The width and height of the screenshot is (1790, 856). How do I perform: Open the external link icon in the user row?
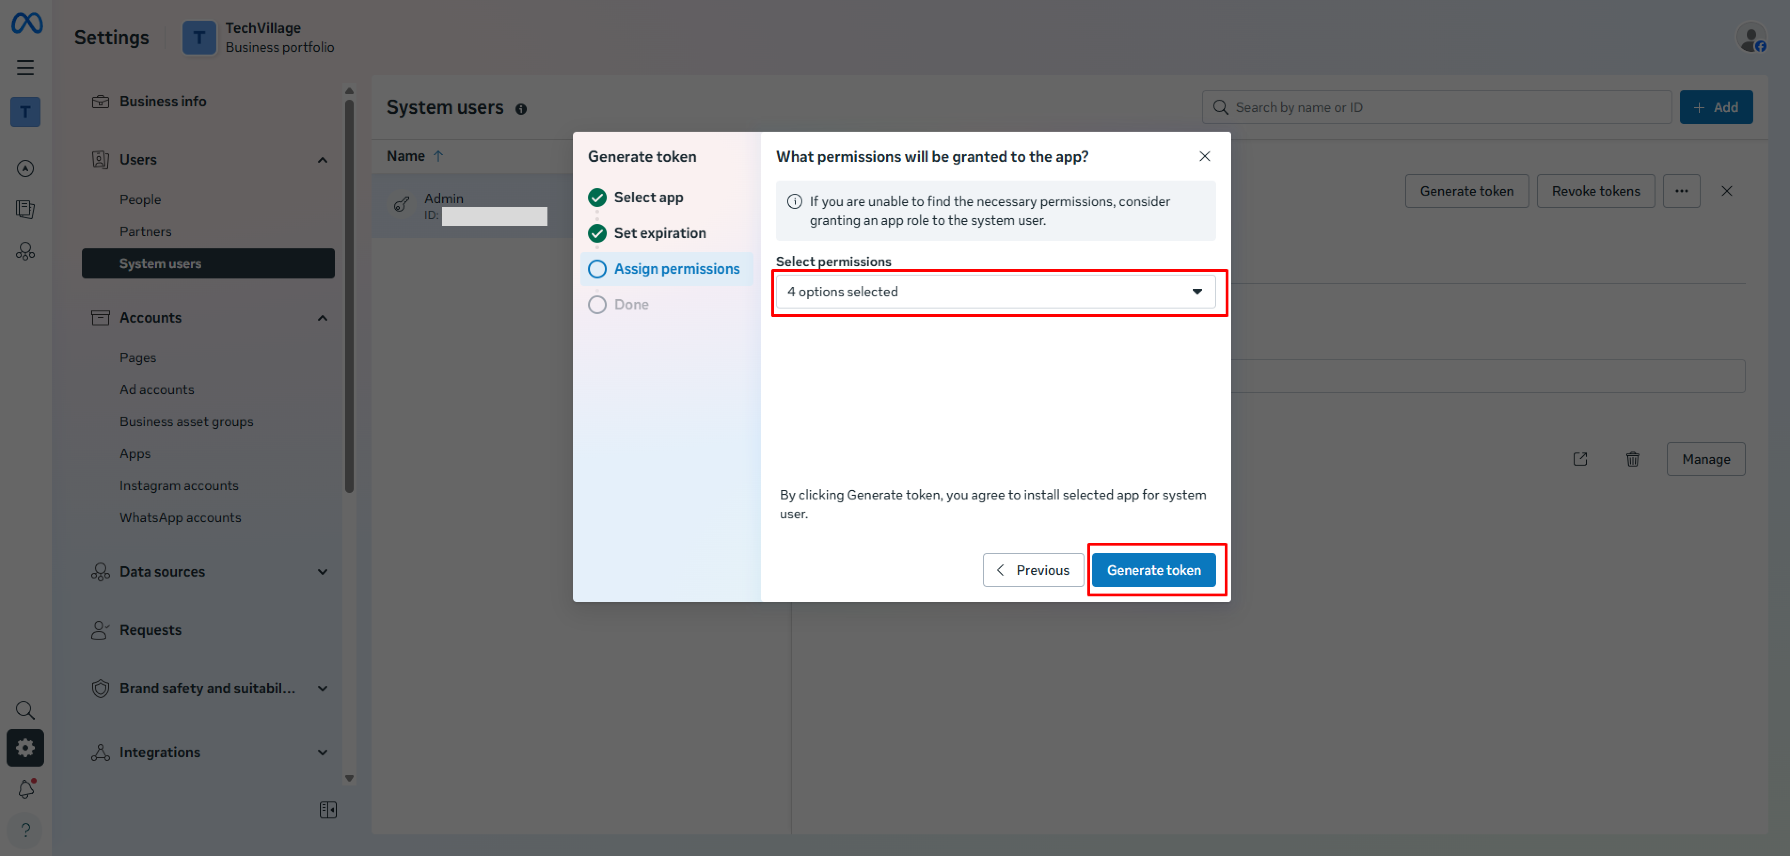pyautogui.click(x=1580, y=459)
